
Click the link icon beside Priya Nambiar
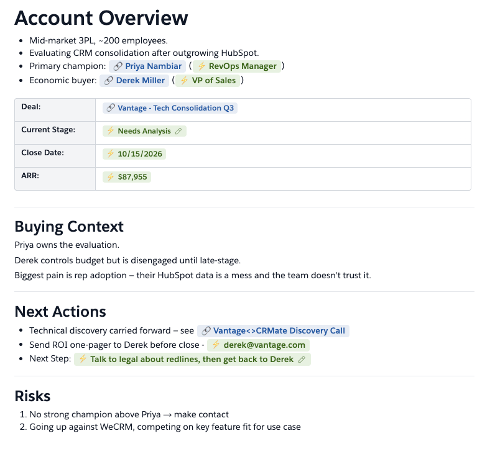click(x=118, y=66)
